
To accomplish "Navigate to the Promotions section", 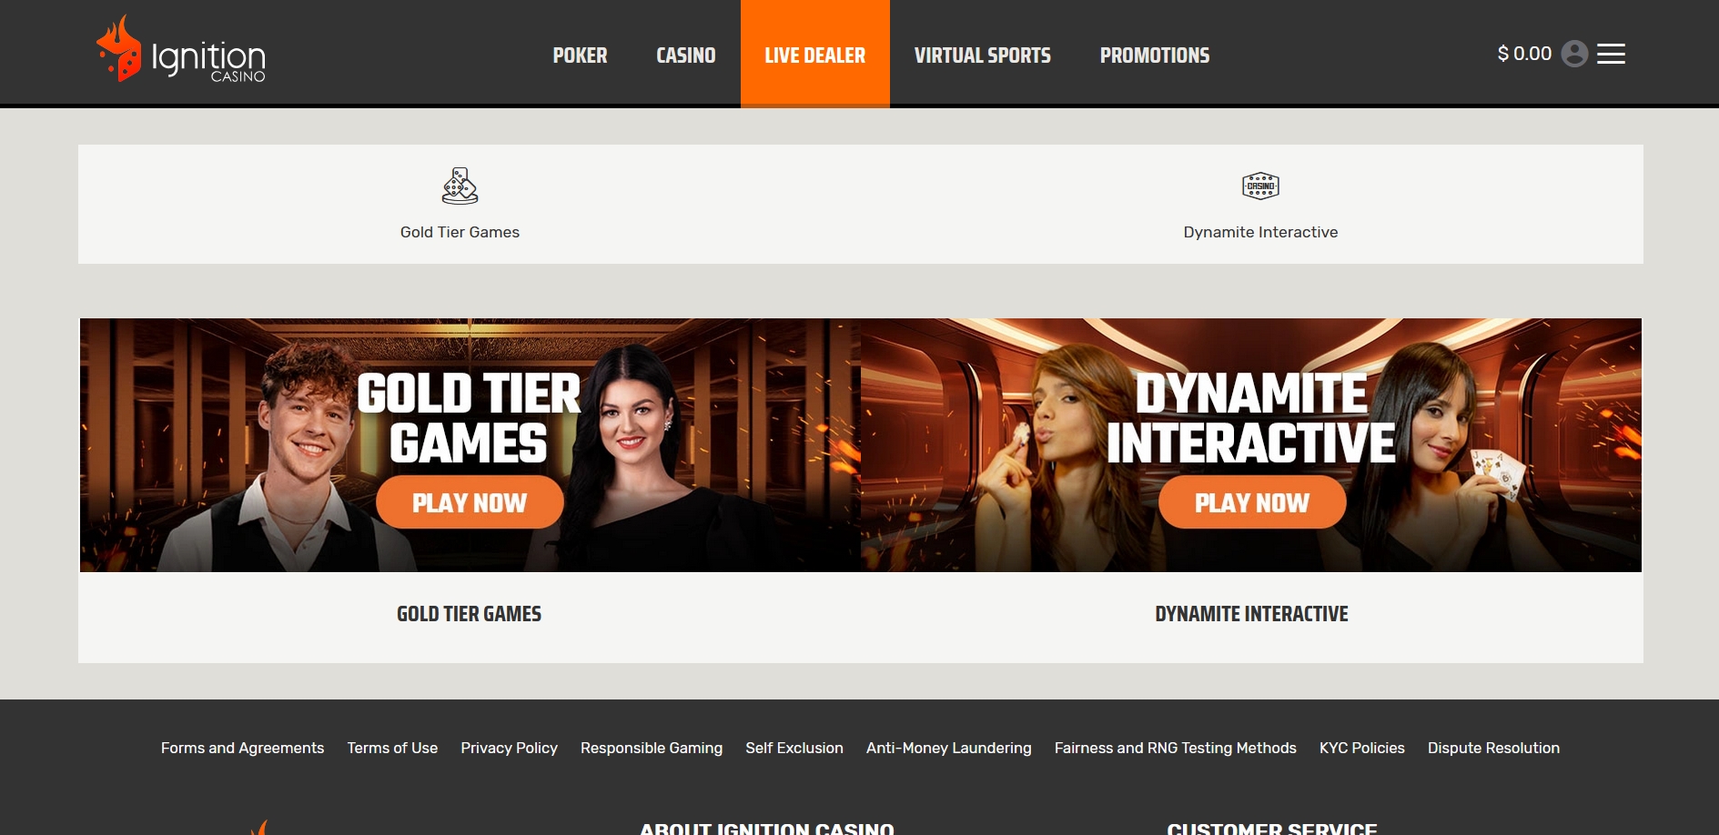I will click(x=1155, y=55).
